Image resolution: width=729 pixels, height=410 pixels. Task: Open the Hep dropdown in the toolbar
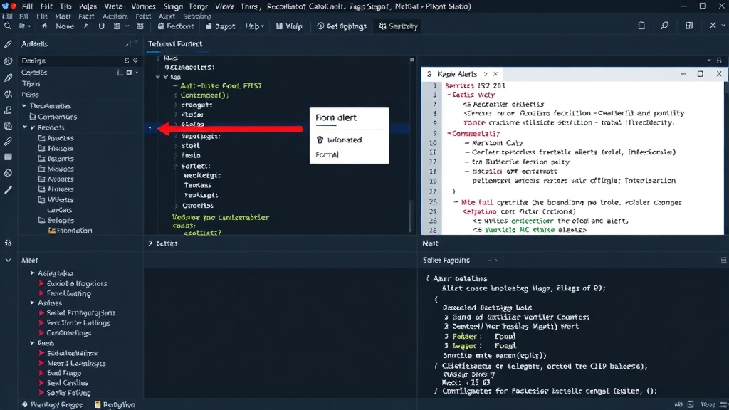point(254,26)
